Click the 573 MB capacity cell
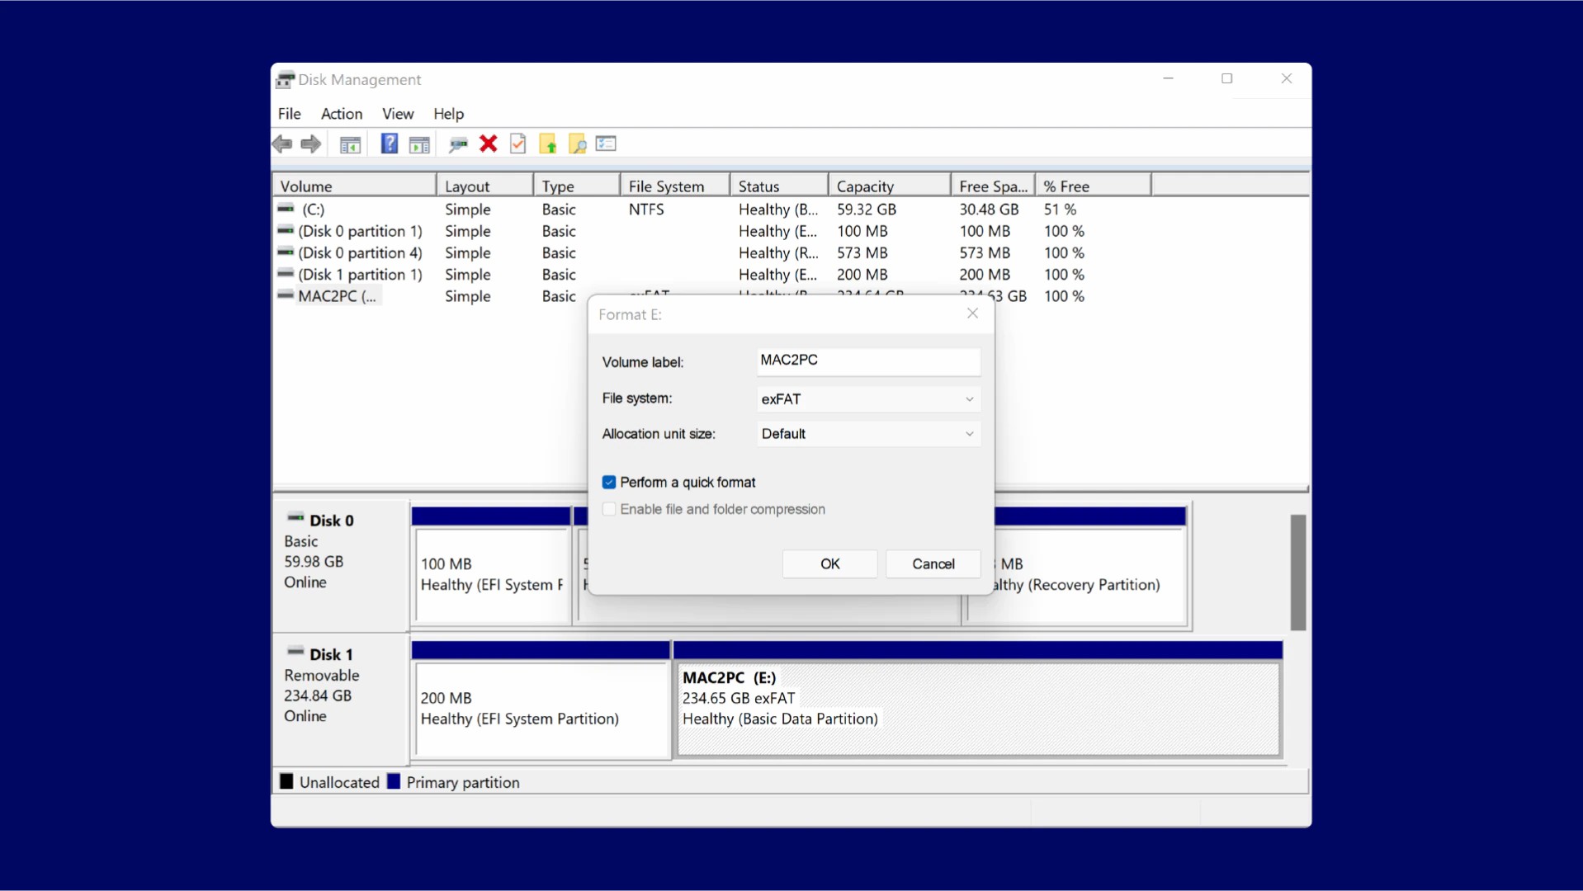The width and height of the screenshot is (1583, 891). 862,252
